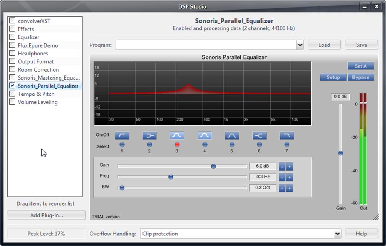This screenshot has width=386, height=246.
Task: Click the red band 3 select dot
Action: [x=177, y=145]
